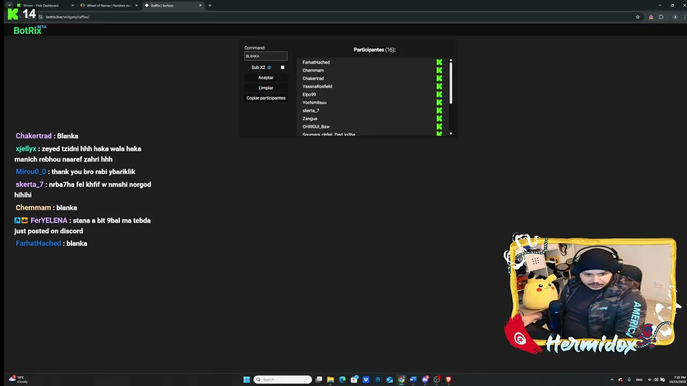Click the Kick icon beside YassnaRosfield
The image size is (687, 386).
[439, 86]
